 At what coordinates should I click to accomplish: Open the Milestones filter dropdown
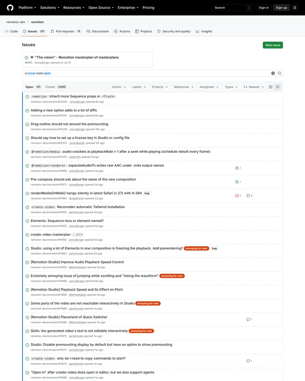pyautogui.click(x=183, y=87)
